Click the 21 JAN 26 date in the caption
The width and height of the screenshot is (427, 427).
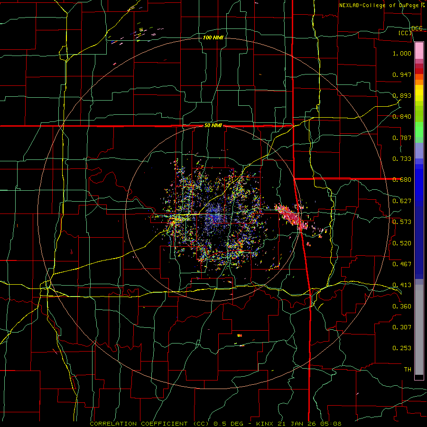[297, 424]
